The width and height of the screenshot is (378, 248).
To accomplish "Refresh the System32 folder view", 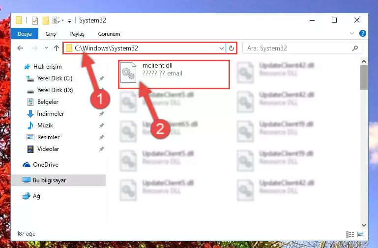I will [x=231, y=49].
